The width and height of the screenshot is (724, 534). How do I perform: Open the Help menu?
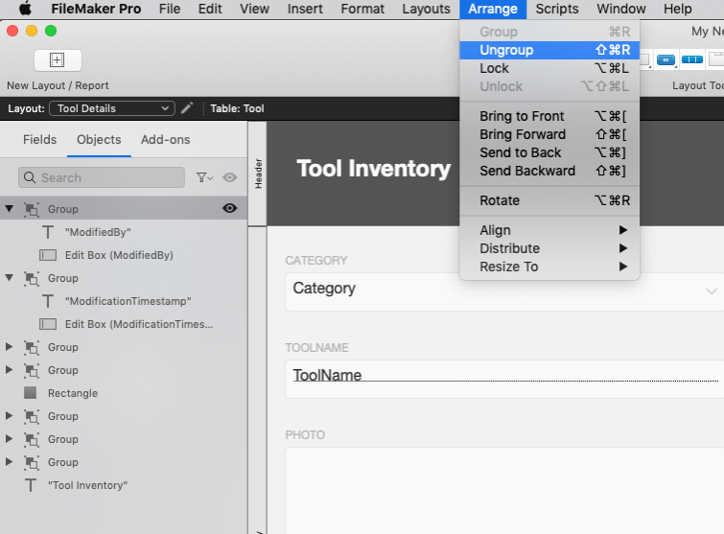(677, 9)
